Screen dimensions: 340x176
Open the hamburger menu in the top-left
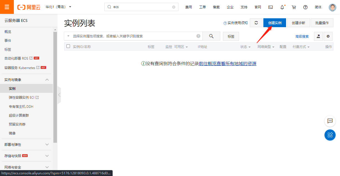coord(7,7)
